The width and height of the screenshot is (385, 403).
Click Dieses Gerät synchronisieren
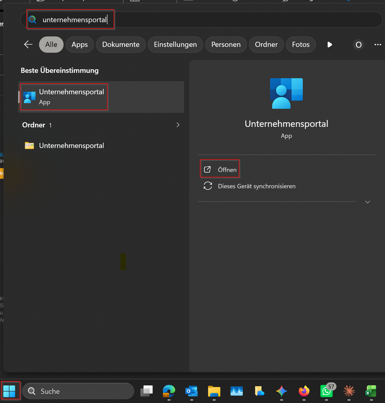[x=257, y=186]
